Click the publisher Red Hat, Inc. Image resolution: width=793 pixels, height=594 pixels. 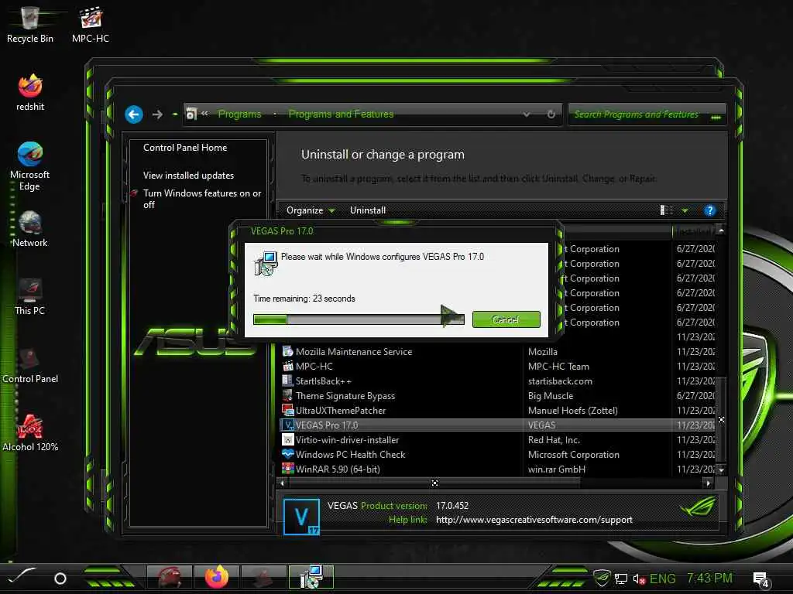click(554, 440)
